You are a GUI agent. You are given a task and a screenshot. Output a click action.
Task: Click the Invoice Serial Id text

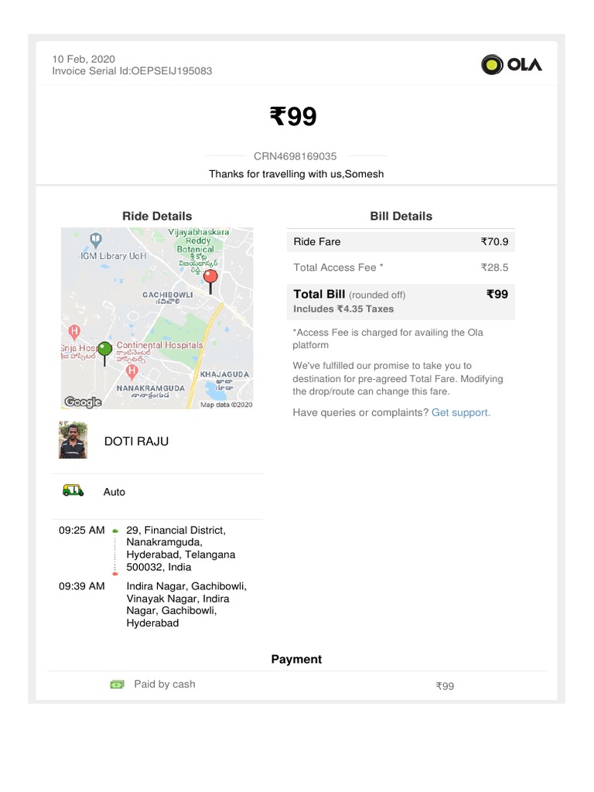click(131, 71)
